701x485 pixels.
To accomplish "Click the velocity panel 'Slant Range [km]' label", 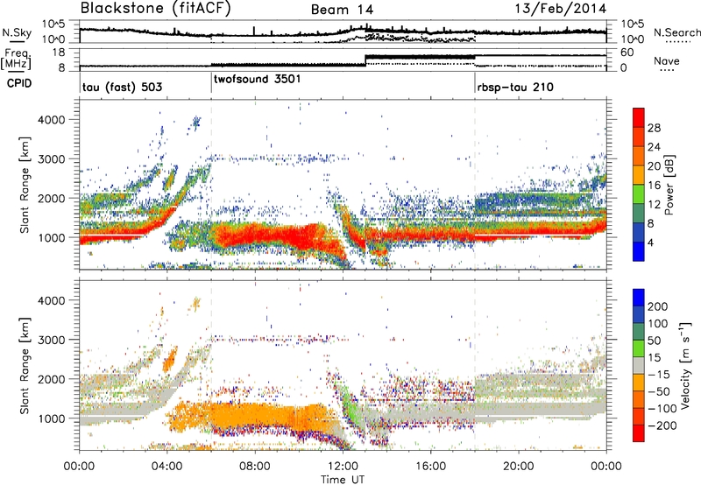I will pyautogui.click(x=25, y=366).
